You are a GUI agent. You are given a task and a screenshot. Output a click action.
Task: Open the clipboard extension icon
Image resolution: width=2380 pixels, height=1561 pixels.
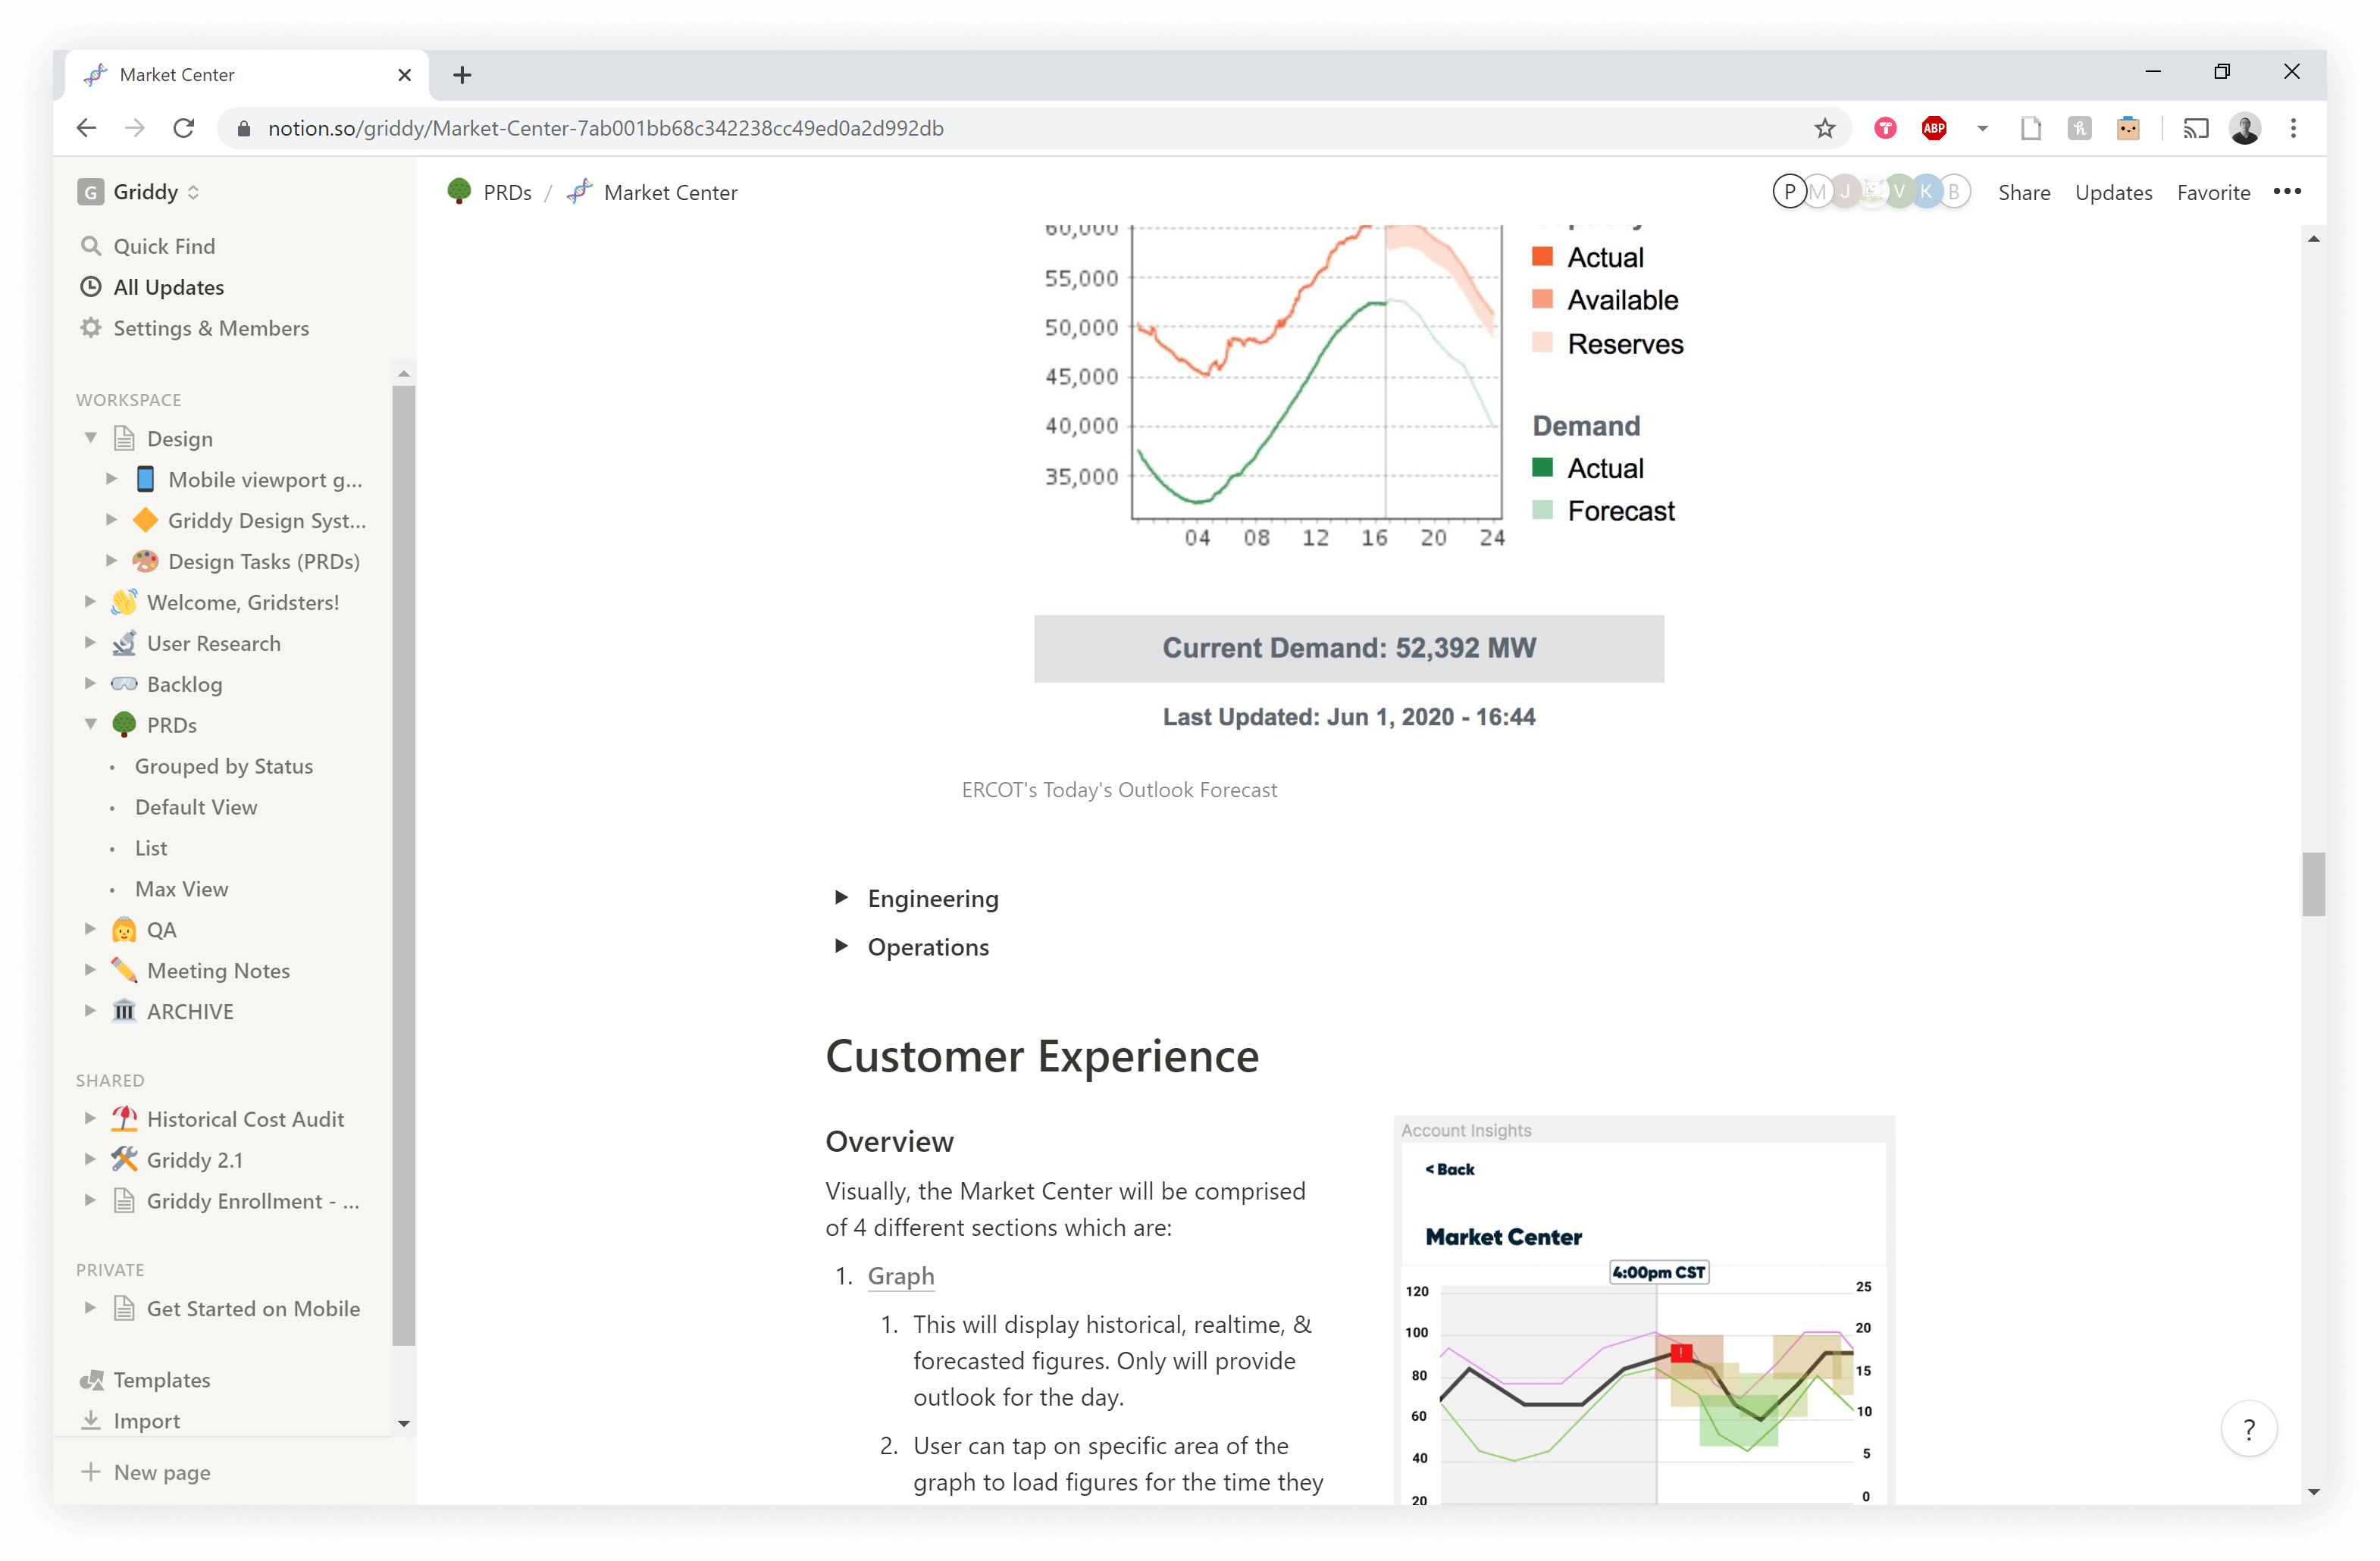2127,128
